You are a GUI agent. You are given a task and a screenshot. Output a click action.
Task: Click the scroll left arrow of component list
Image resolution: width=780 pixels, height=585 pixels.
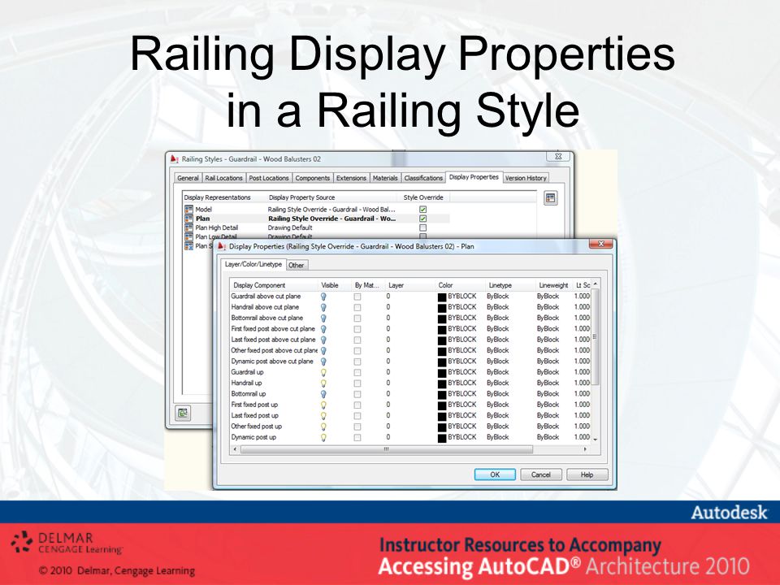pyautogui.click(x=236, y=449)
